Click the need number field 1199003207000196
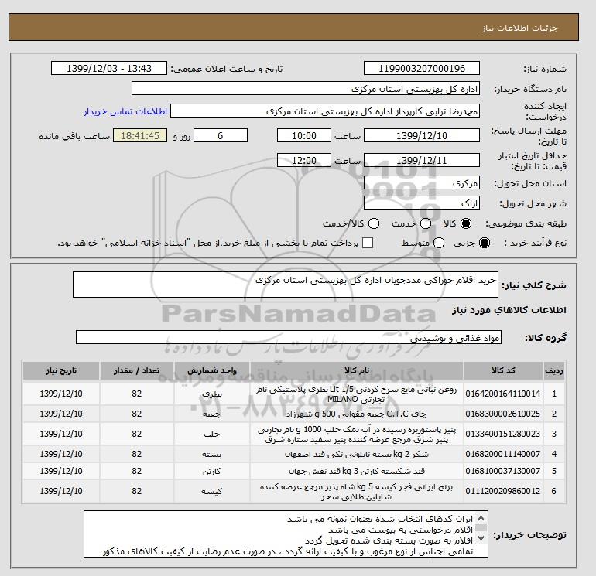Image resolution: width=596 pixels, height=576 pixels. 422,68
